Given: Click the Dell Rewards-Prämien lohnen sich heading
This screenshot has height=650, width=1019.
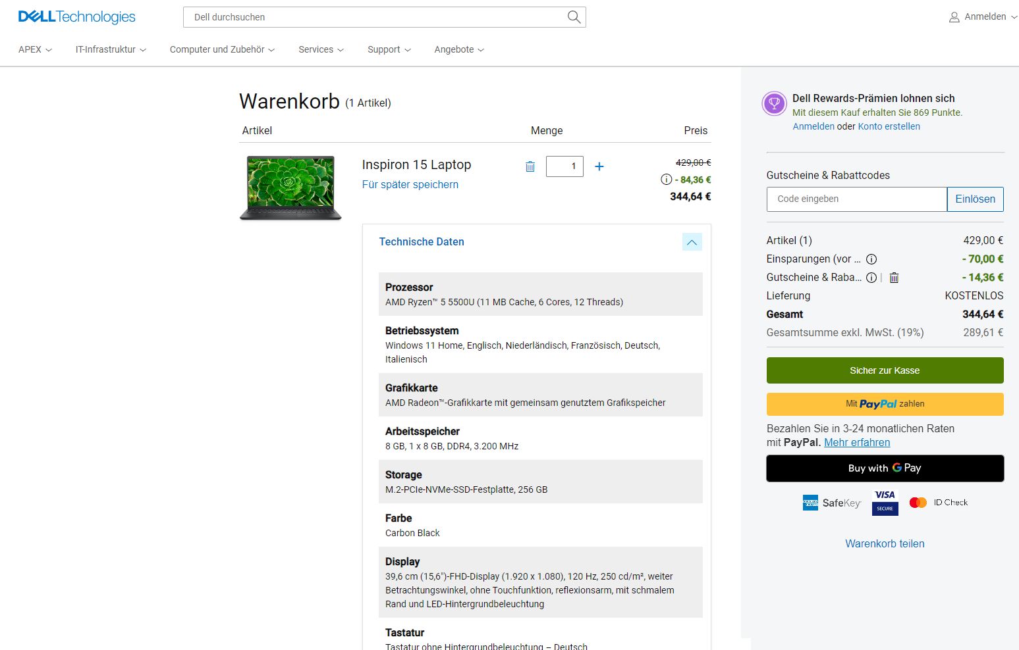Looking at the screenshot, I should [873, 99].
